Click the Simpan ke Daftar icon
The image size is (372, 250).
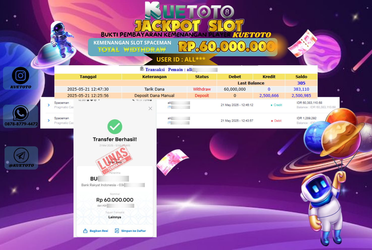pyautogui.click(x=117, y=231)
